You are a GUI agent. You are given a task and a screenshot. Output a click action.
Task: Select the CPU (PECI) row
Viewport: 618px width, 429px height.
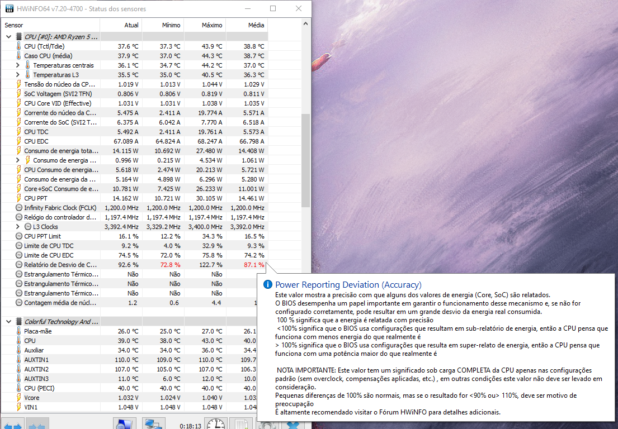point(129,388)
